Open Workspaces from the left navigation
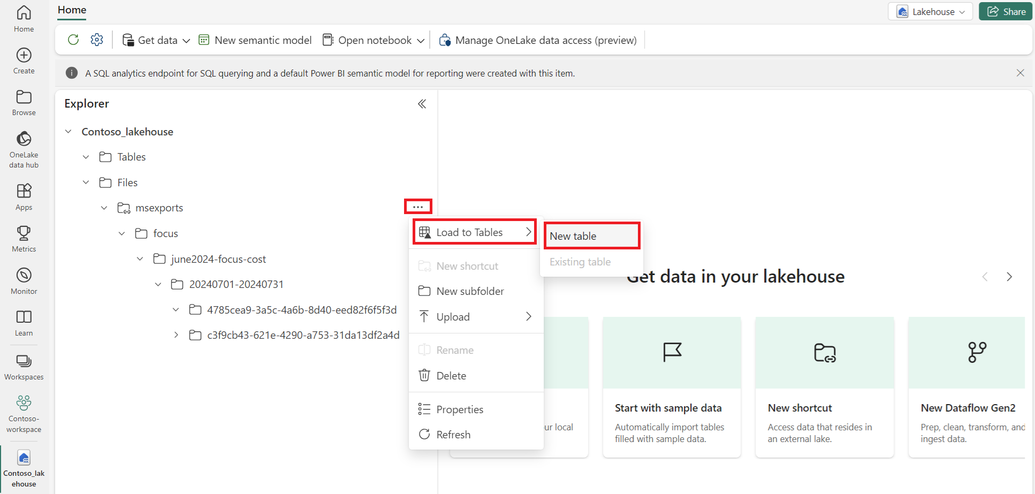Viewport: 1035px width, 494px height. point(24,367)
